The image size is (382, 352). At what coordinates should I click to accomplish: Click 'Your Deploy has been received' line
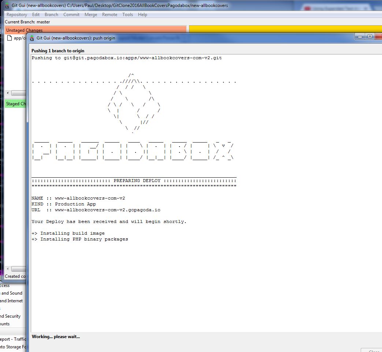(x=109, y=222)
